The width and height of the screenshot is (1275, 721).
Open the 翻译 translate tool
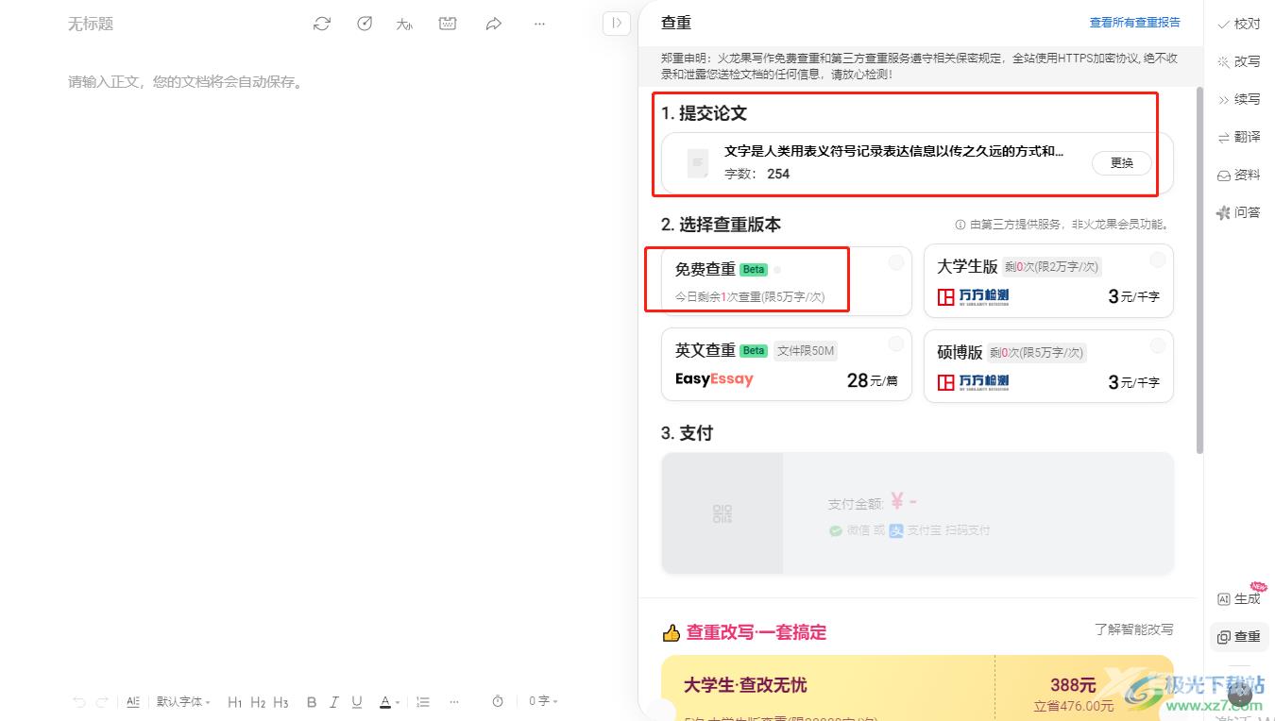pos(1239,137)
